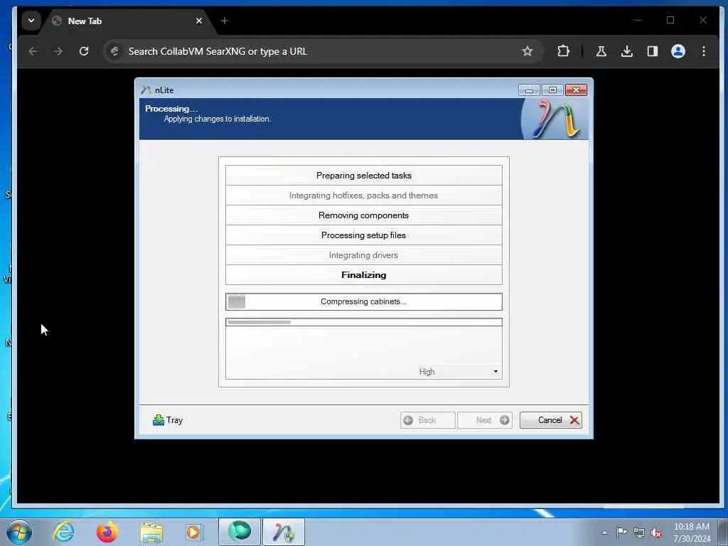This screenshot has height=546, width=728.
Task: Maximize the nLite window
Action: 552,90
